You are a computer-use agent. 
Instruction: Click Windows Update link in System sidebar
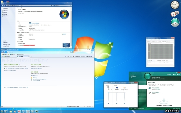pos(7,44)
